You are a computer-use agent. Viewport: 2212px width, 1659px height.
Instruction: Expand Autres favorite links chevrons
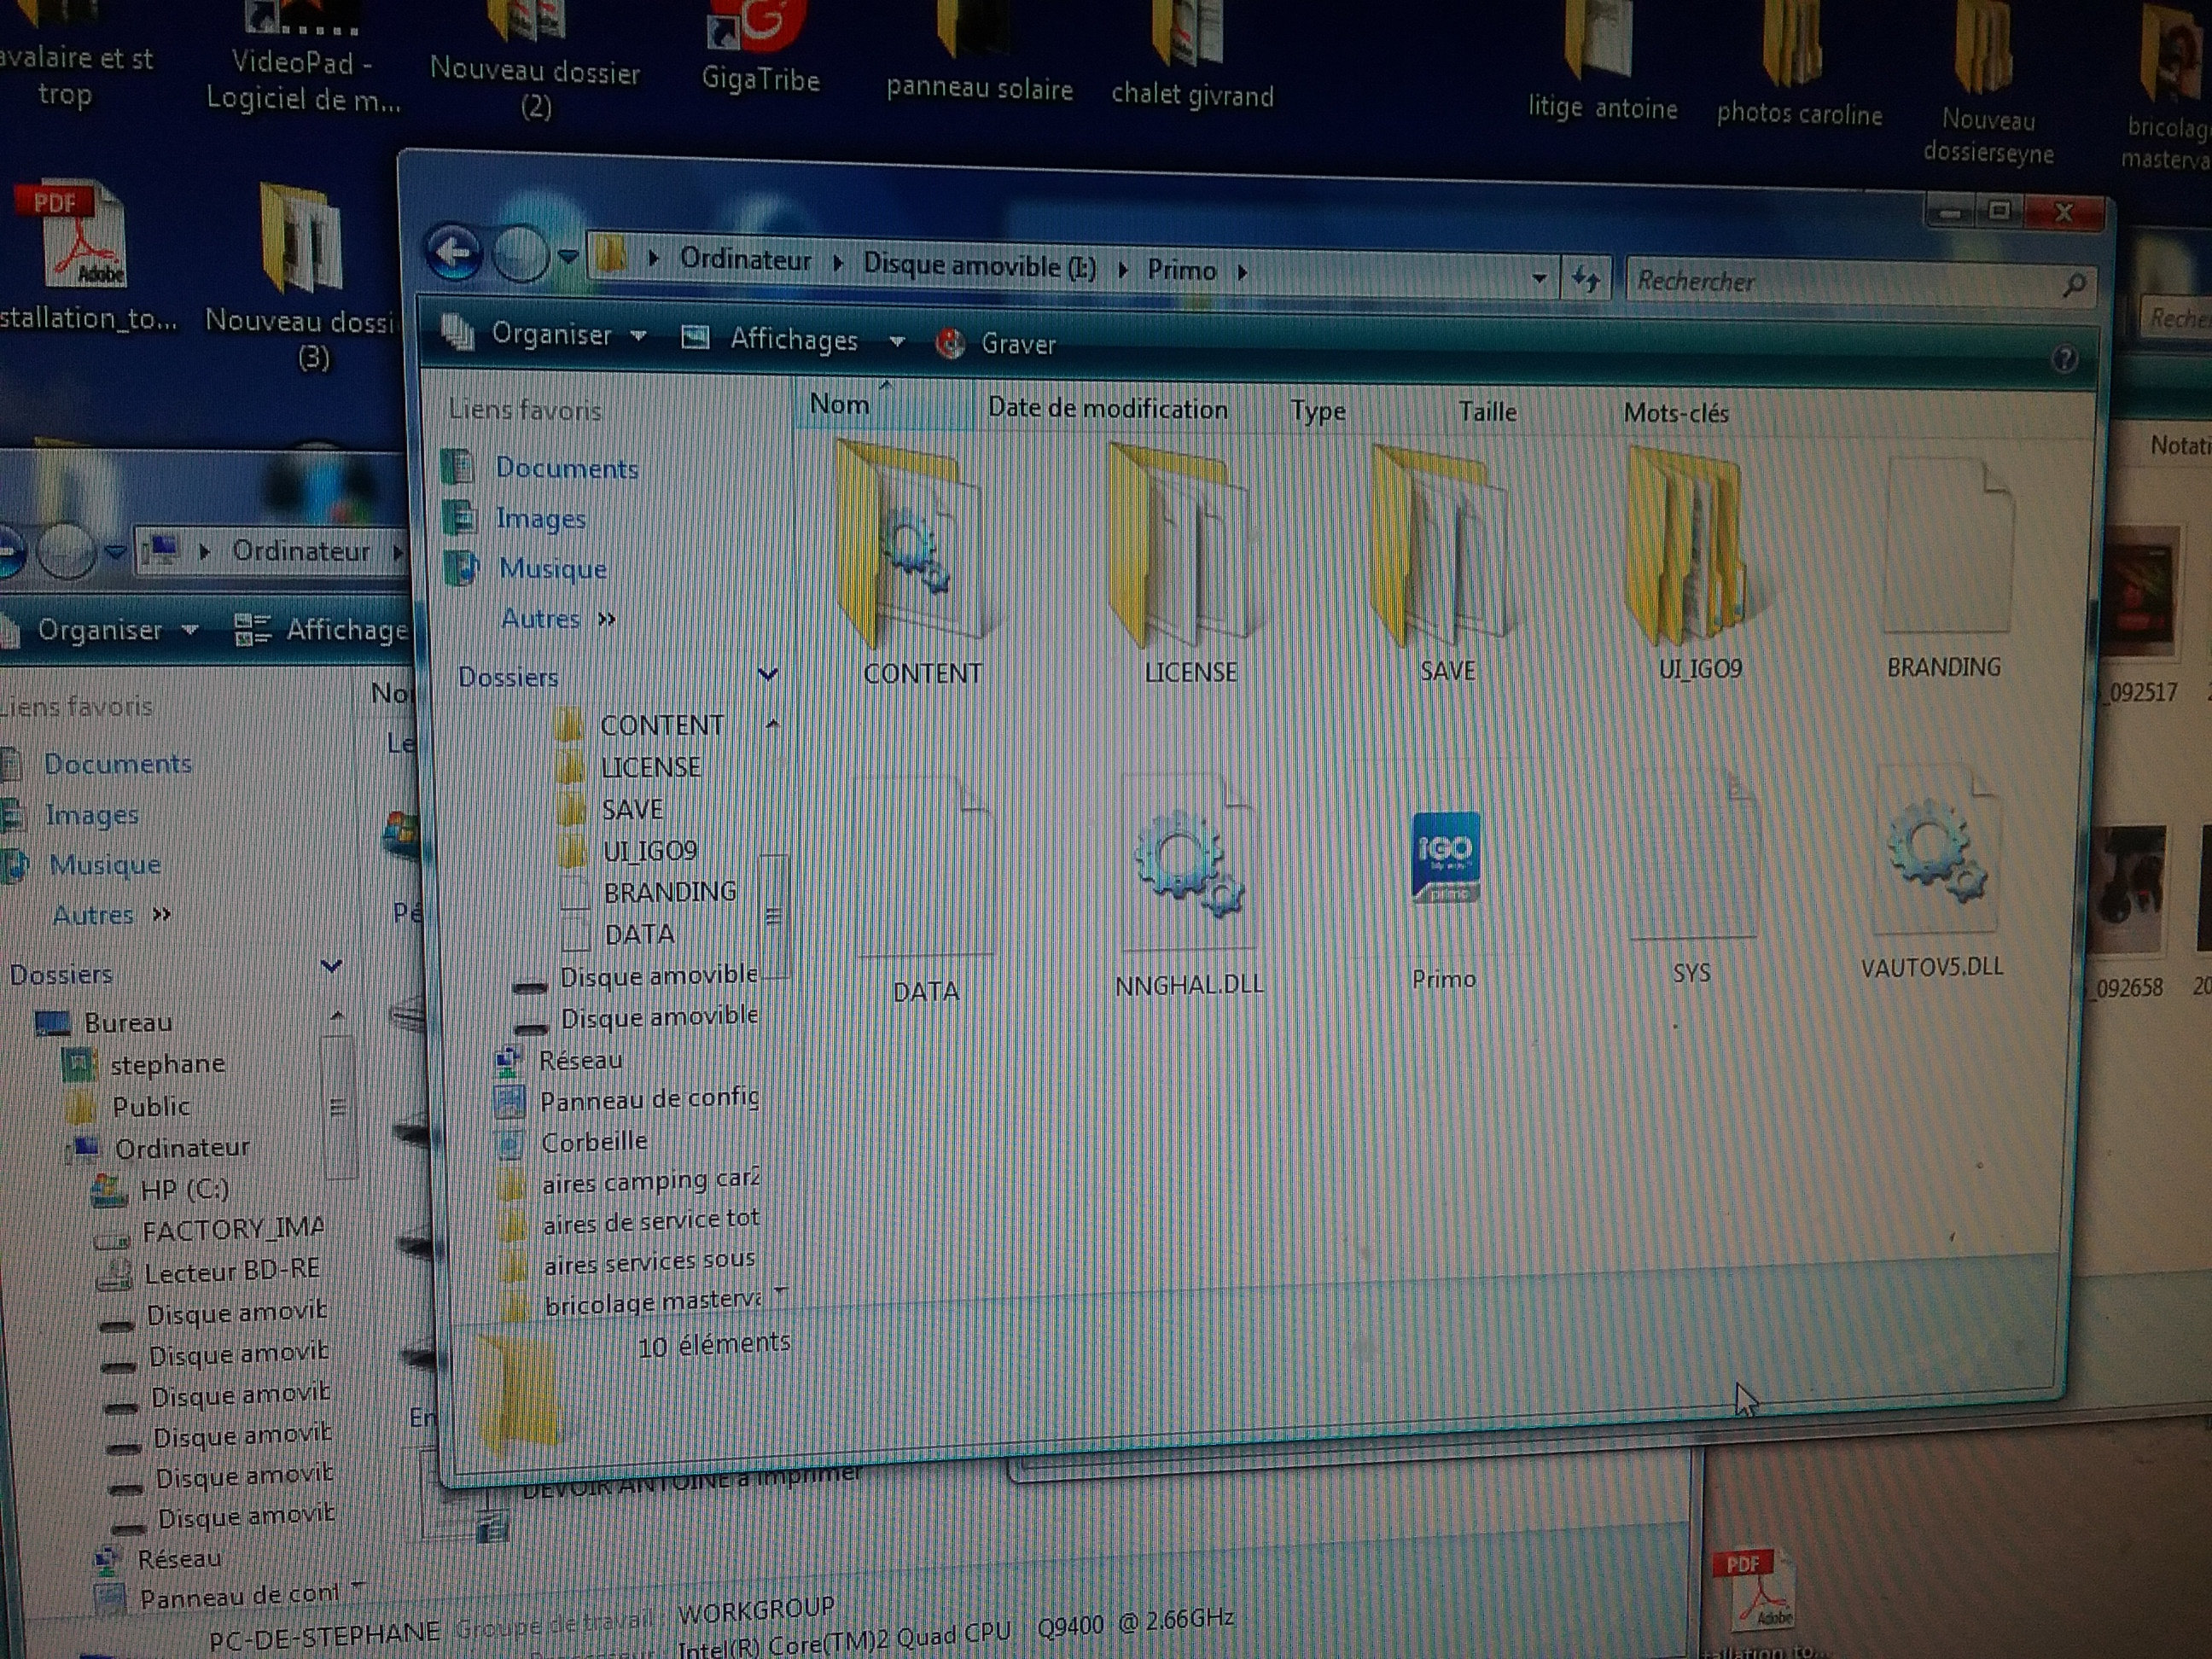(x=606, y=619)
